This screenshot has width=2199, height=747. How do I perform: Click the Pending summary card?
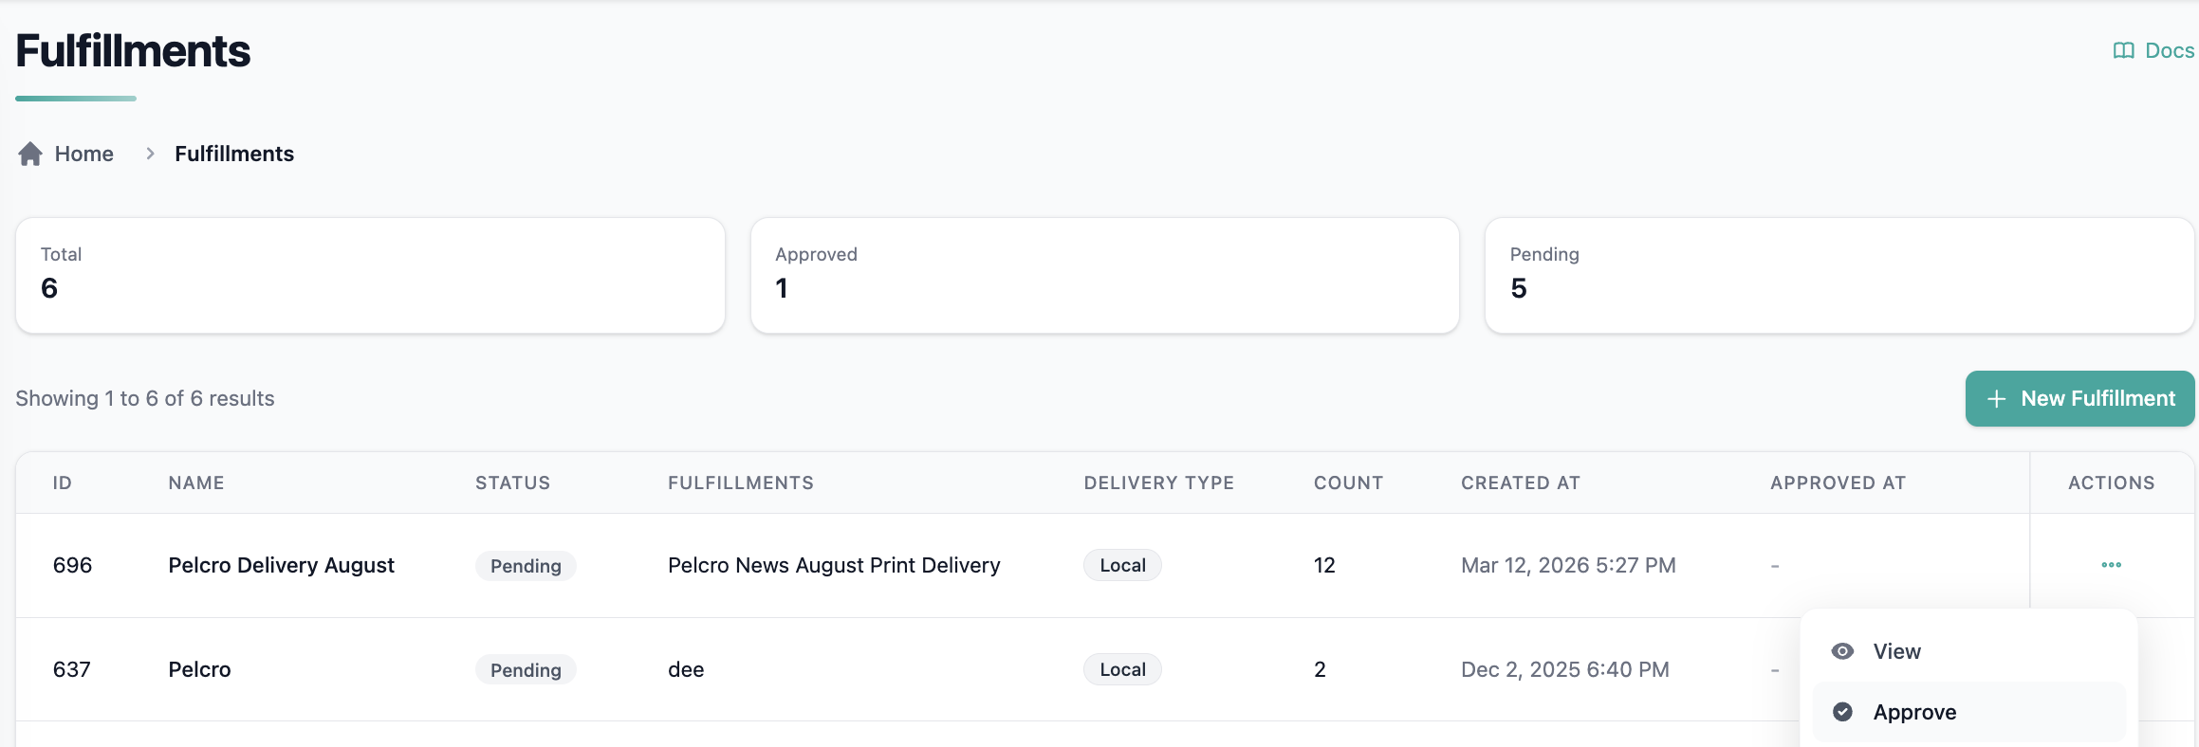tap(1839, 275)
